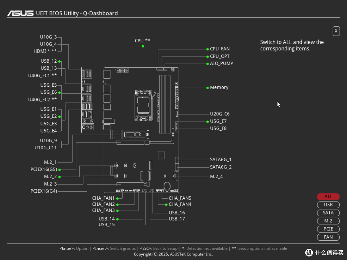Choose the USB_13 port label
Viewport: 347px width, 260px height.
(49, 68)
